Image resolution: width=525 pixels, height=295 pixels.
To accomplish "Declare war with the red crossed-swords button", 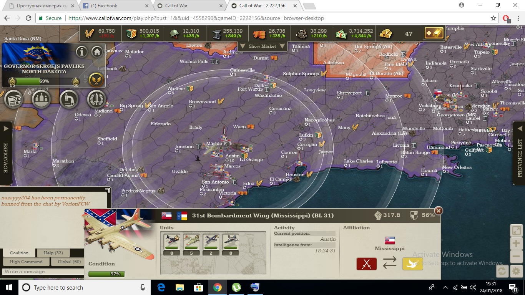I will (367, 264).
